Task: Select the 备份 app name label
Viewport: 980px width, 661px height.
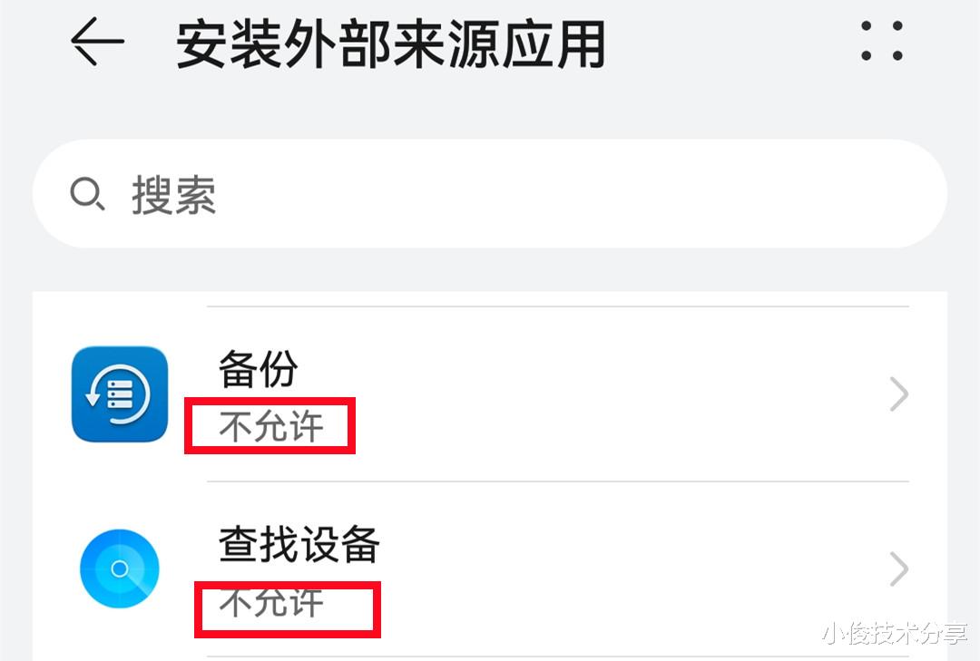Action: click(259, 368)
